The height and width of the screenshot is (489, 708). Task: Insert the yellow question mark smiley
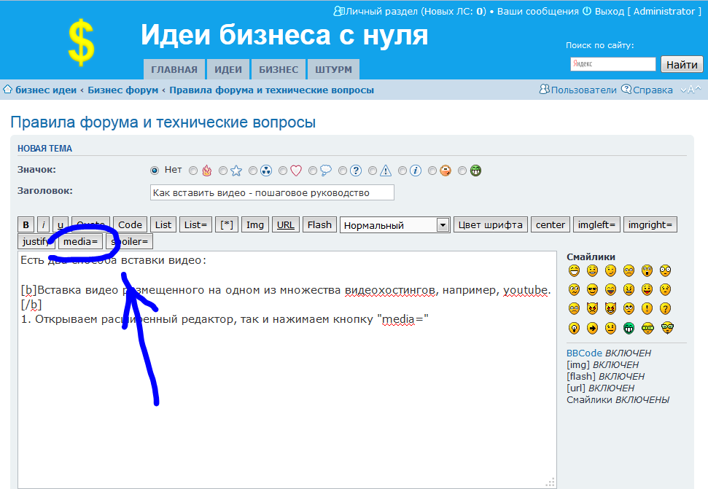click(666, 309)
